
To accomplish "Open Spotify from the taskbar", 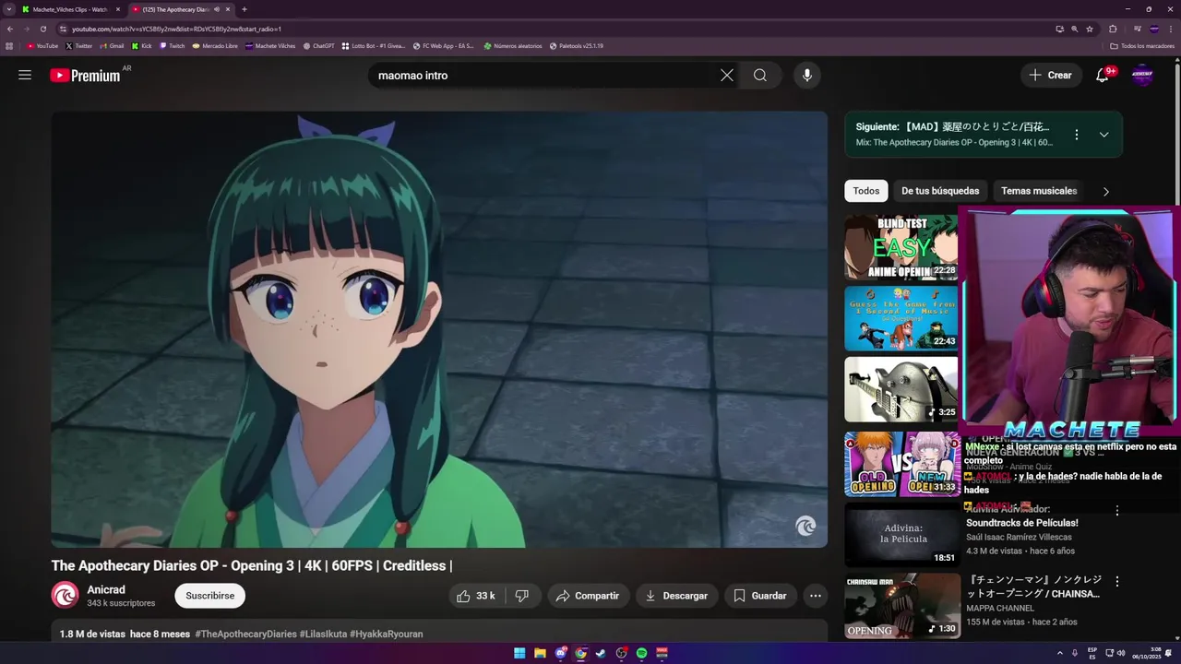I will coord(641,653).
